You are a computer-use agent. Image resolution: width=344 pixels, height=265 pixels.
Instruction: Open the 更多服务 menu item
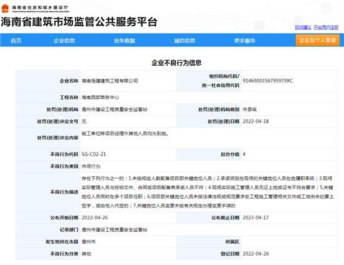click(x=245, y=41)
